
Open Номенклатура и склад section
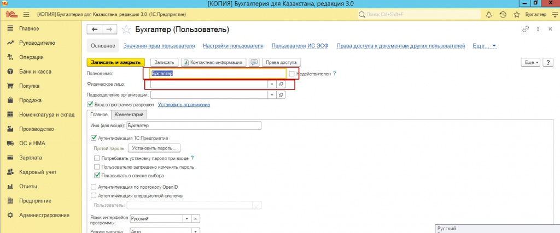pyautogui.click(x=47, y=115)
